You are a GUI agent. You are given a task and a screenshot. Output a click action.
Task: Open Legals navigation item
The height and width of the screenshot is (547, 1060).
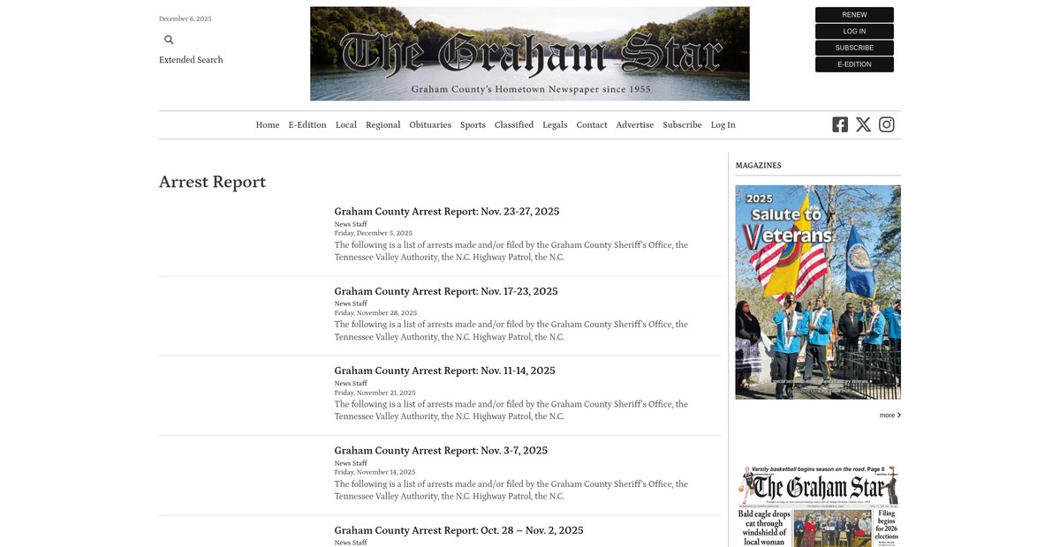point(555,125)
